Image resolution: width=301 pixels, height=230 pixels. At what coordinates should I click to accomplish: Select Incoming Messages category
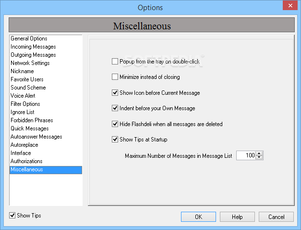46,47
